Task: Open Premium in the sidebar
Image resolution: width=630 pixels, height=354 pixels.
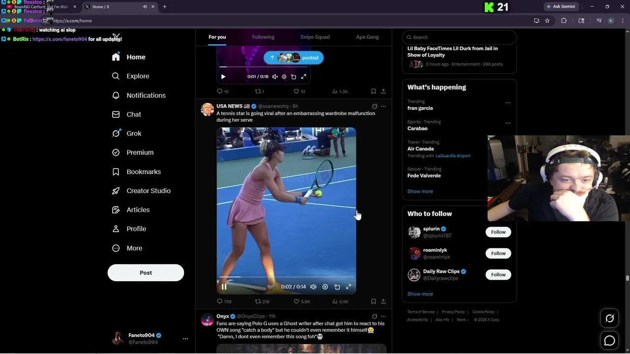Action: 133,152
